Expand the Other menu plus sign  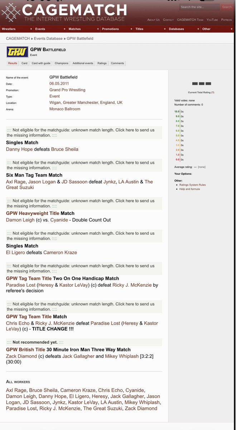(232, 29)
